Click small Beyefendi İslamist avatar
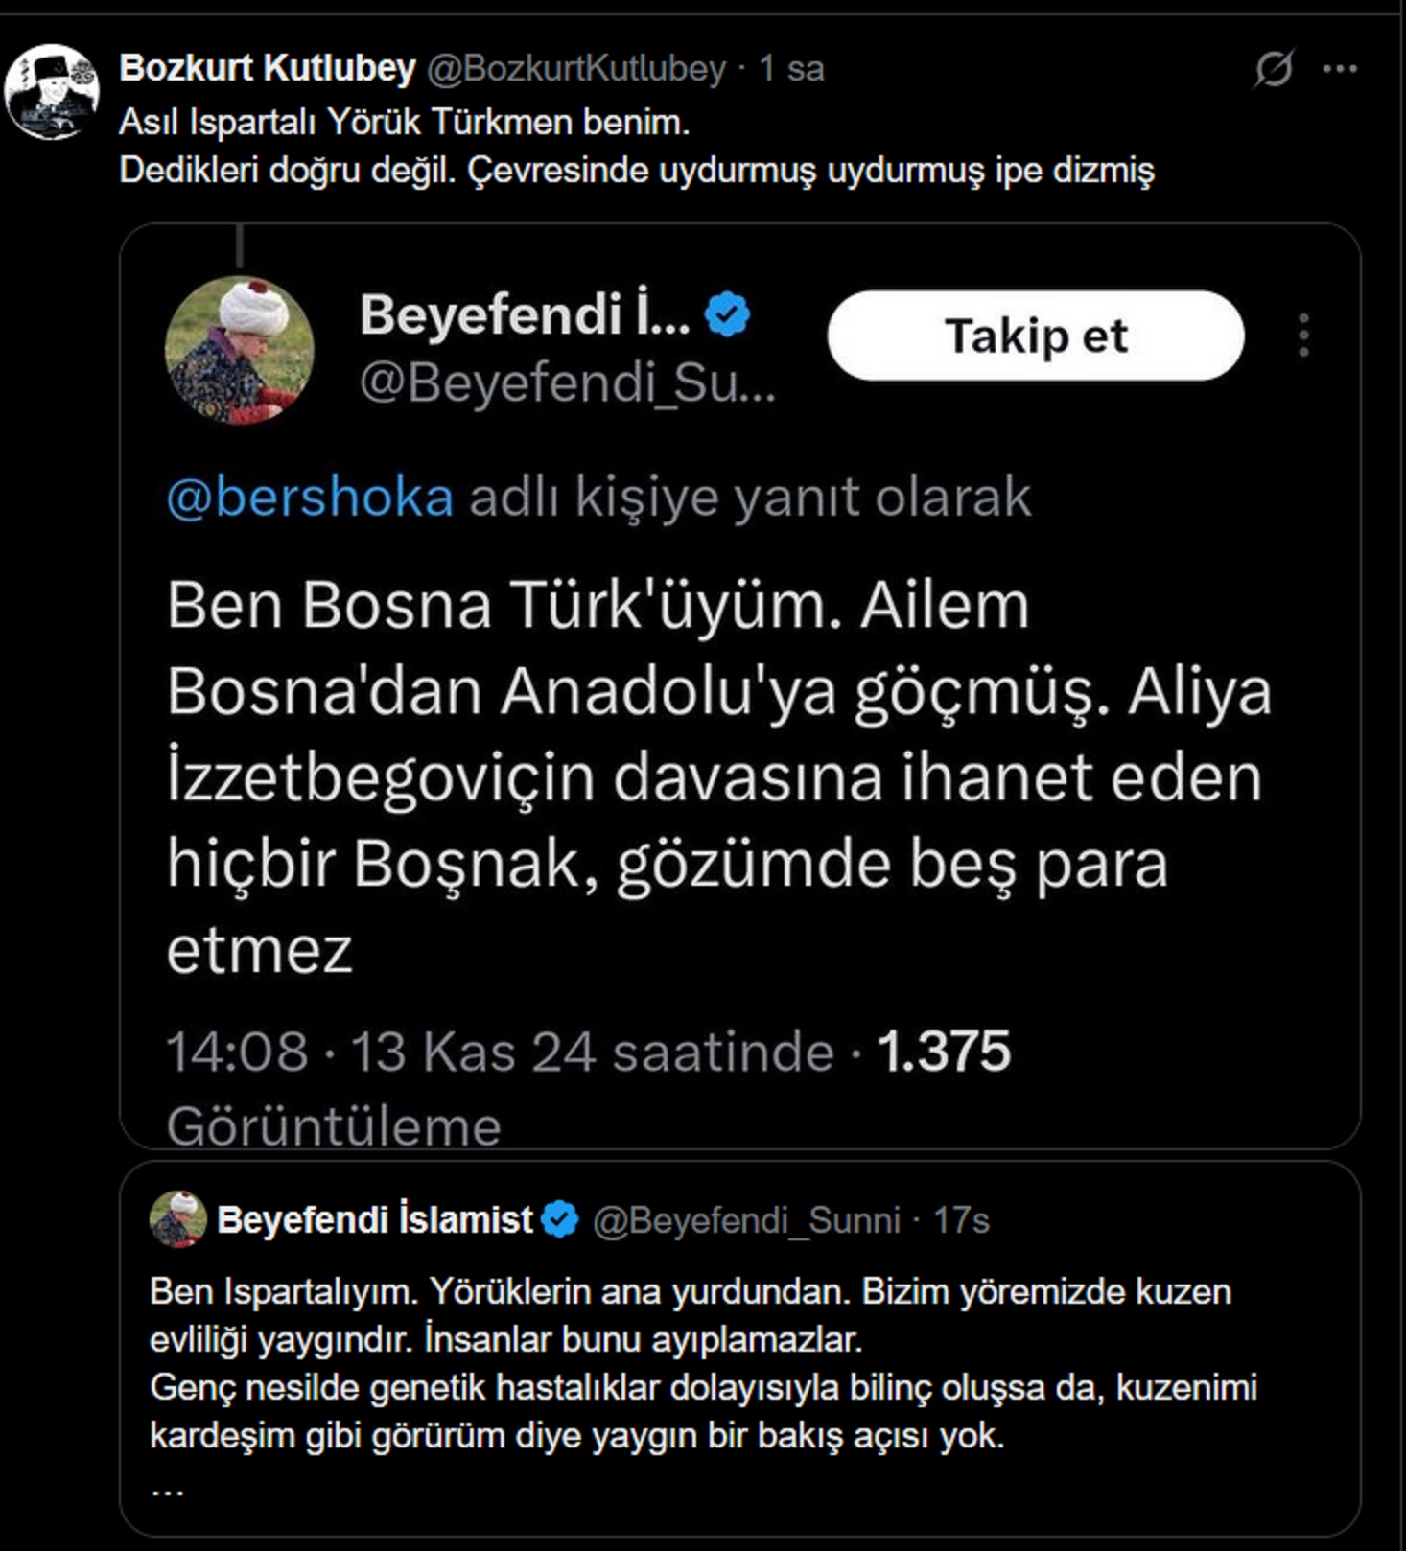Viewport: 1406px width, 1551px height. point(178,1219)
